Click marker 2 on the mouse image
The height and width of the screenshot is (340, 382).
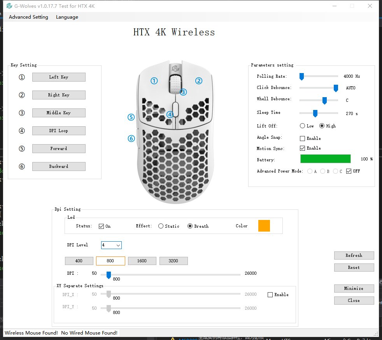click(199, 81)
